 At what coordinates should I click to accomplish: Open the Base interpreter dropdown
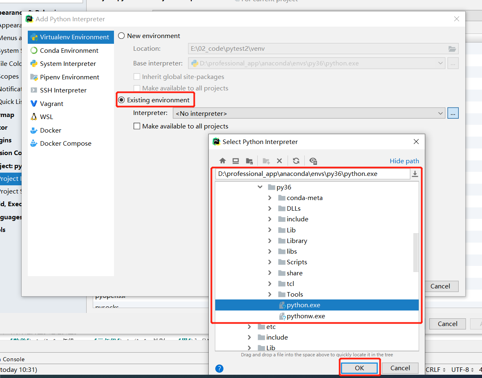[317, 63]
